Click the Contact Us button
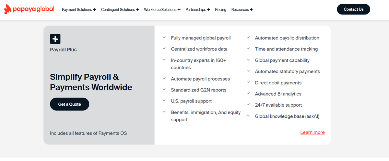389x161 pixels. click(x=353, y=9)
